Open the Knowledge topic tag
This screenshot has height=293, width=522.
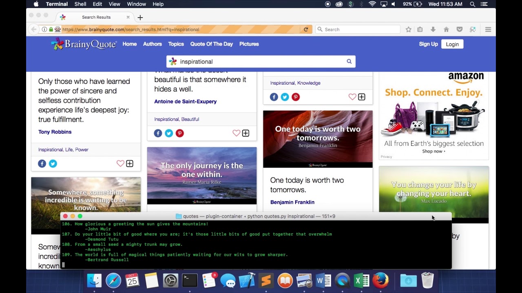tap(309, 83)
